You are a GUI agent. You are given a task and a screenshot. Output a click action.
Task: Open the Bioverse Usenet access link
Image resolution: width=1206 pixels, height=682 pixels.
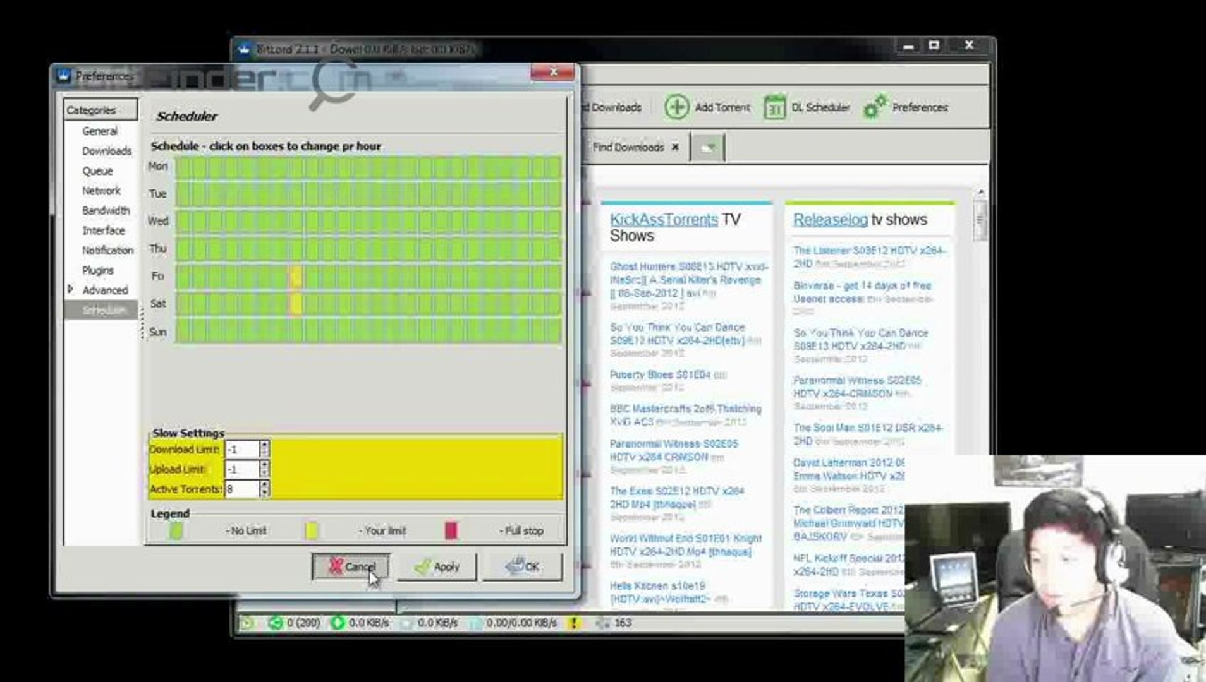(862, 292)
